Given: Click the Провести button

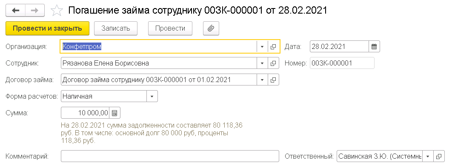Looking at the screenshot, I should (170, 28).
